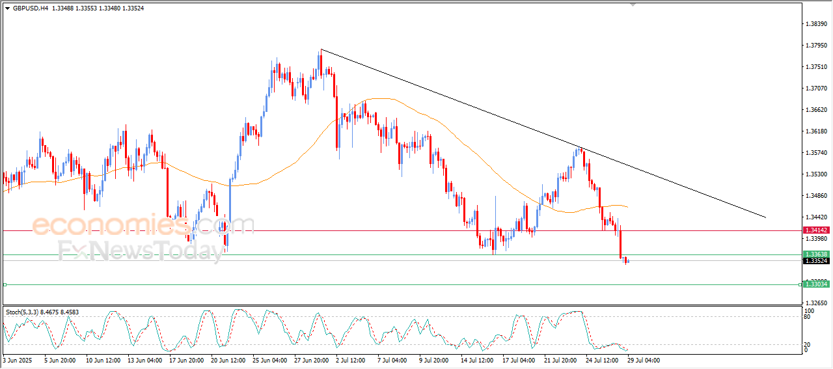Click the 29 Jul 04:00 time label

coord(644,360)
